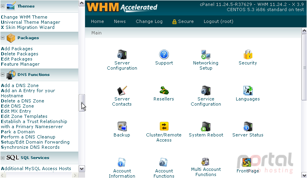Open the Account Functions icon
The image size is (307, 178).
coord(163,163)
